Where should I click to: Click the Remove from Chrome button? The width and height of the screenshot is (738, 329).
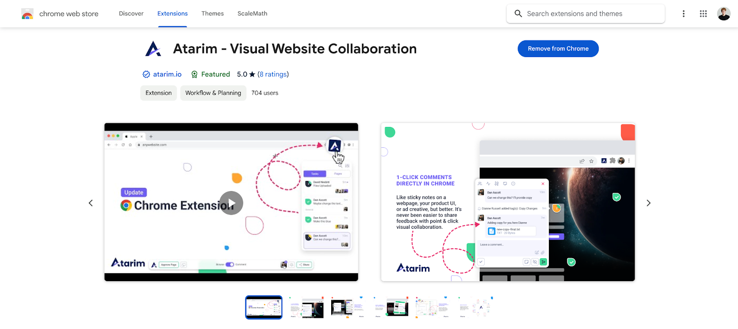pyautogui.click(x=558, y=49)
